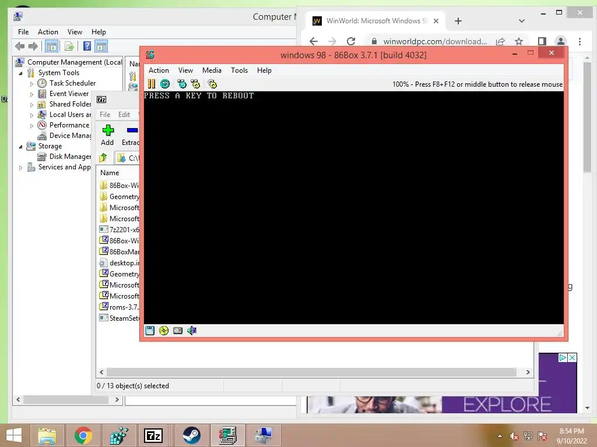Image resolution: width=597 pixels, height=447 pixels.
Task: Select Computer Management (Local) root
Action: click(x=69, y=62)
